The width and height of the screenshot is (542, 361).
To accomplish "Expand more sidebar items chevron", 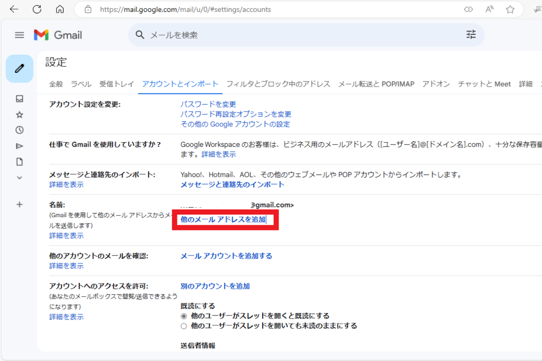I will [x=19, y=178].
